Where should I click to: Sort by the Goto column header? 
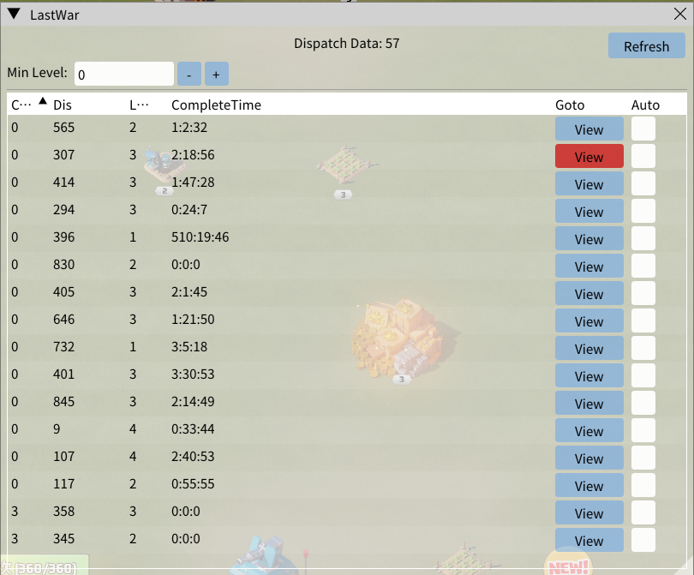pyautogui.click(x=570, y=105)
